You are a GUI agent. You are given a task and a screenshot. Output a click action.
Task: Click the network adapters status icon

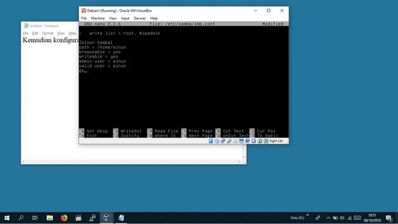[x=223, y=141]
